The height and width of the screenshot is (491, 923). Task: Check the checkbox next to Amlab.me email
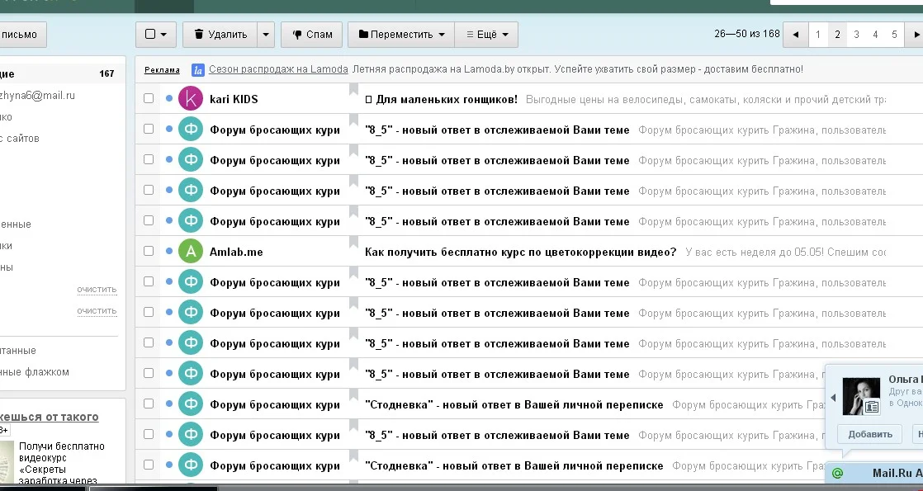click(x=149, y=251)
